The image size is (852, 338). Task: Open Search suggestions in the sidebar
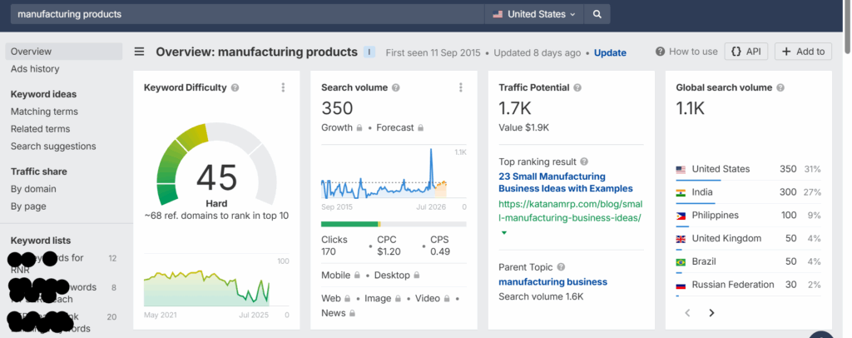[53, 147]
